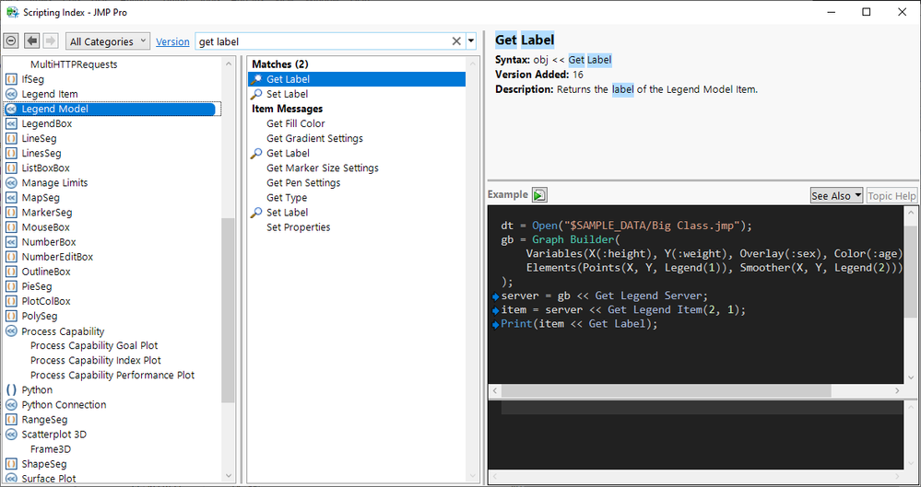Image resolution: width=921 pixels, height=487 pixels.
Task: Select RangeSeg in the object list
Action: [44, 420]
